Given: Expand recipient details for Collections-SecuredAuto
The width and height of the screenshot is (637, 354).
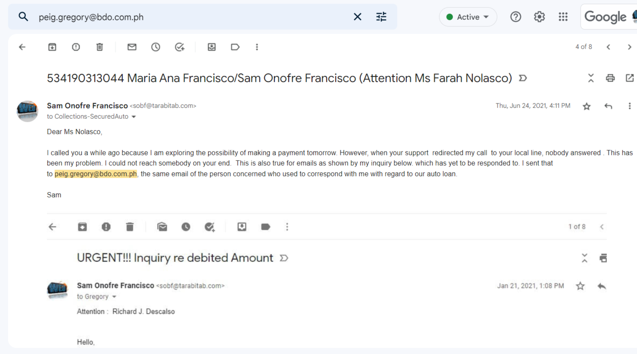Looking at the screenshot, I should tap(134, 117).
